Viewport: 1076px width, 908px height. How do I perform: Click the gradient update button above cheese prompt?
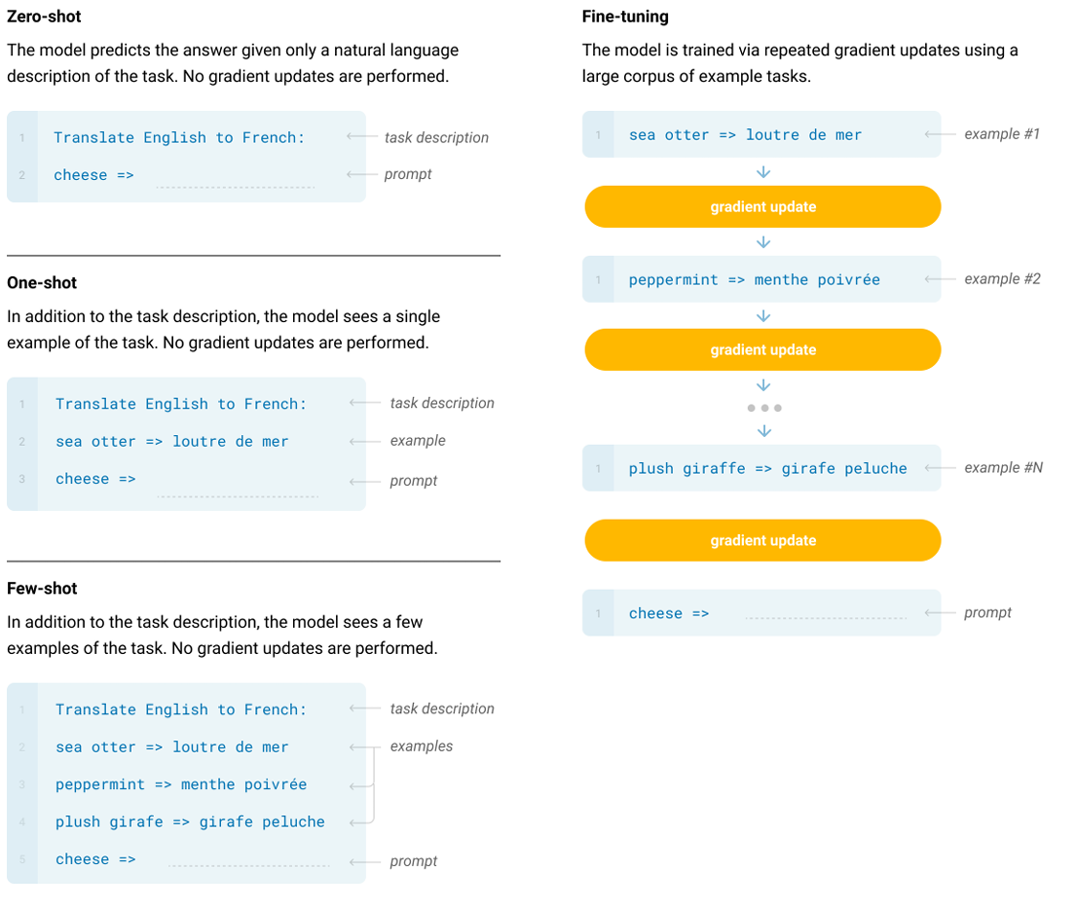click(762, 540)
